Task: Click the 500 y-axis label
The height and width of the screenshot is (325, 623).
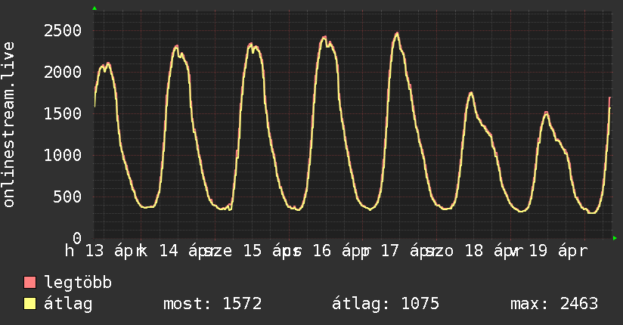Action: pyautogui.click(x=67, y=197)
